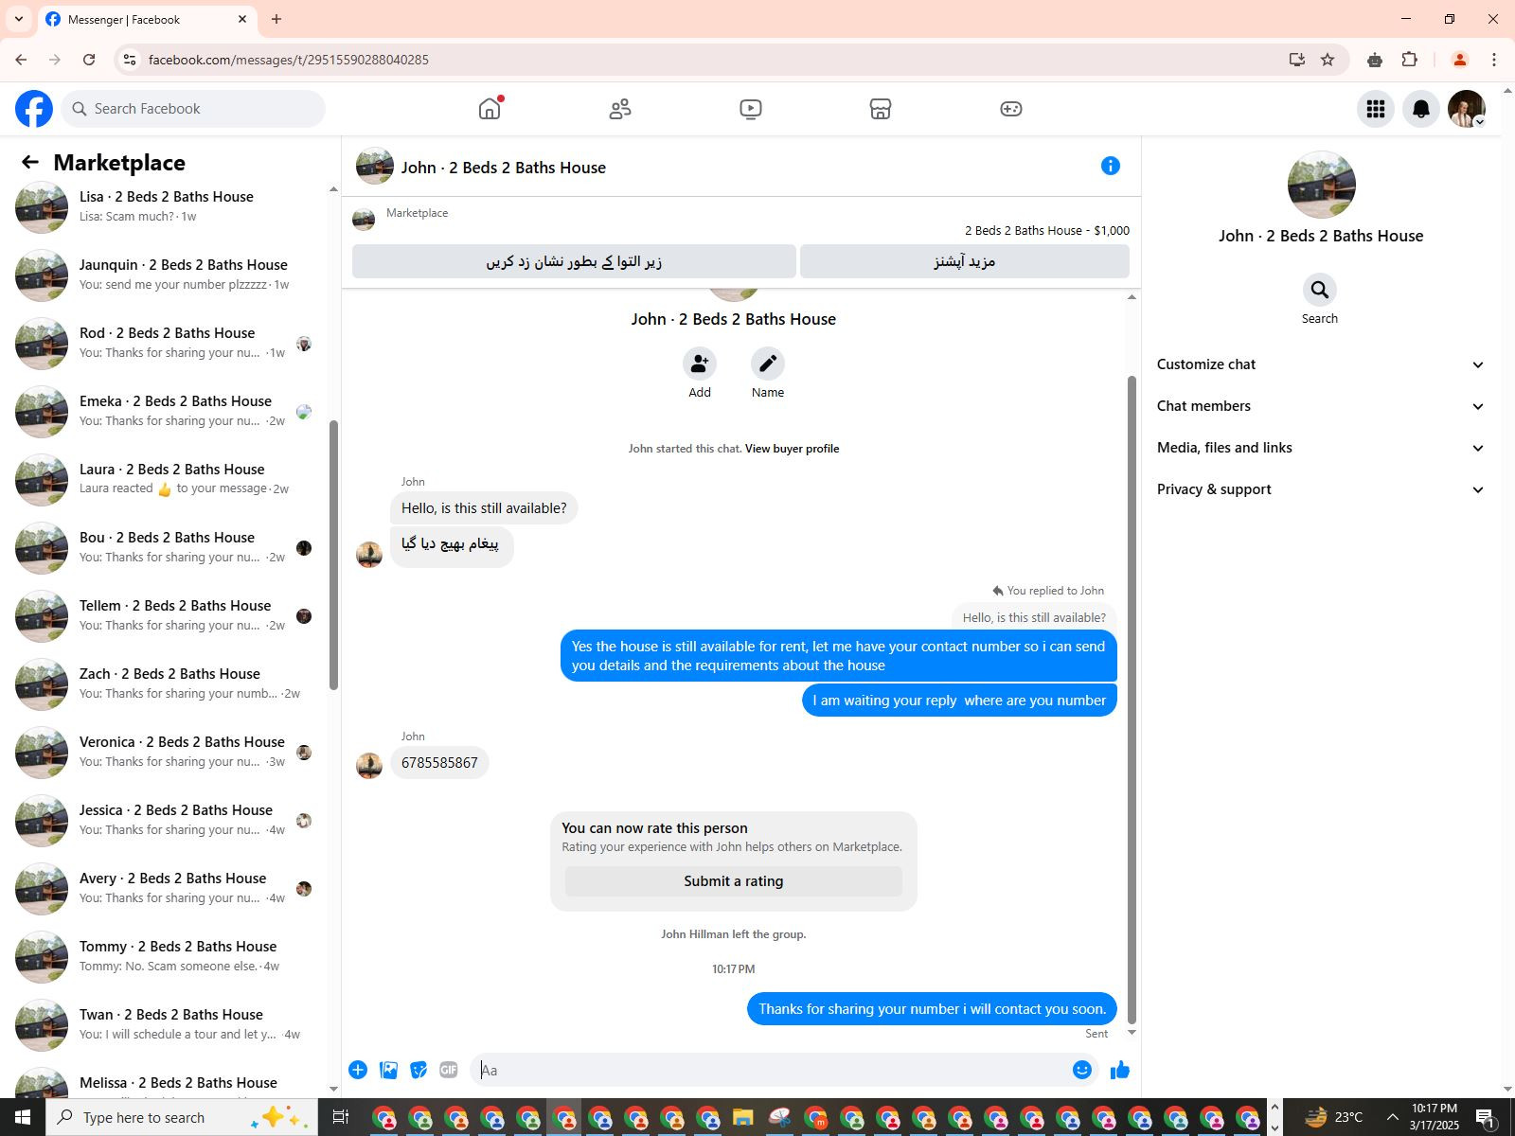Expand Chat members section
Screen dimensions: 1515x1136
[x=1320, y=406]
